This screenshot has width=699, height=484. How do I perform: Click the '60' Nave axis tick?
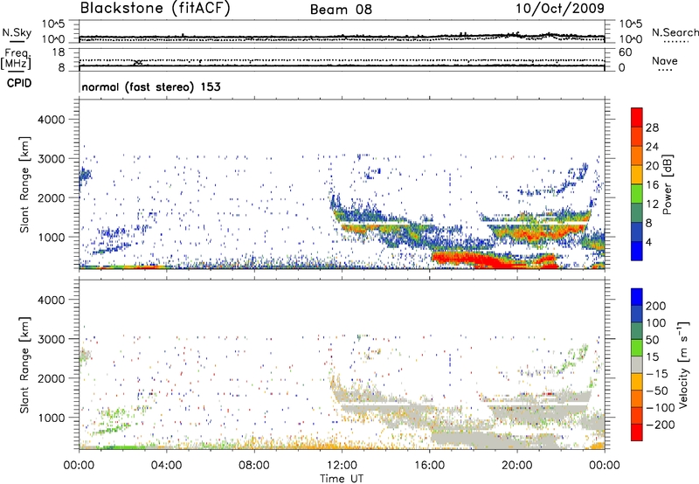coord(625,52)
